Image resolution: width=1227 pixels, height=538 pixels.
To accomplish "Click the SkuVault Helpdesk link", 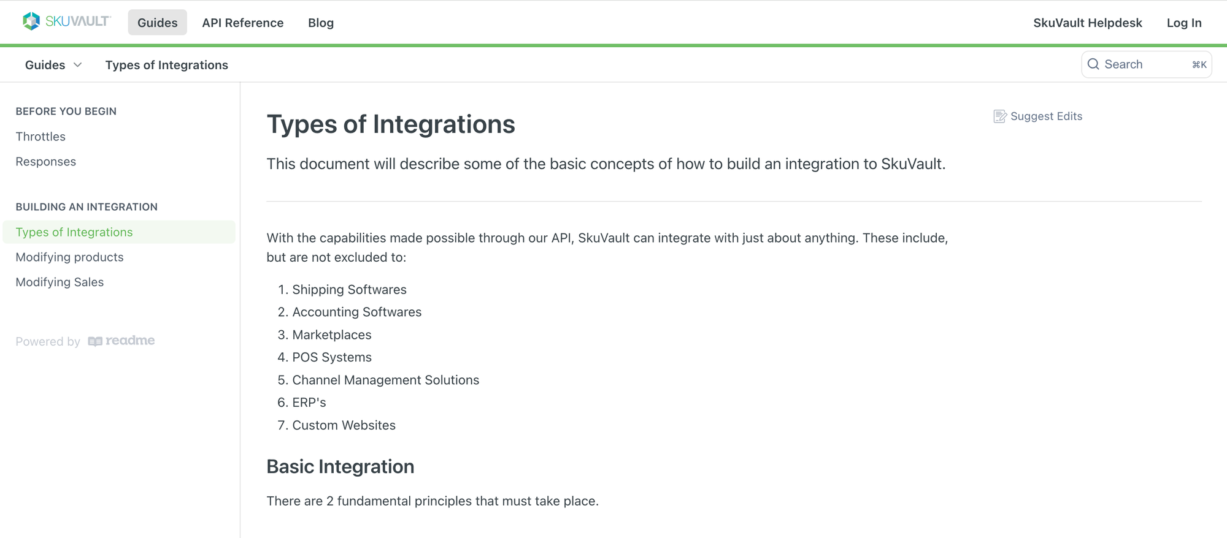I will 1088,23.
